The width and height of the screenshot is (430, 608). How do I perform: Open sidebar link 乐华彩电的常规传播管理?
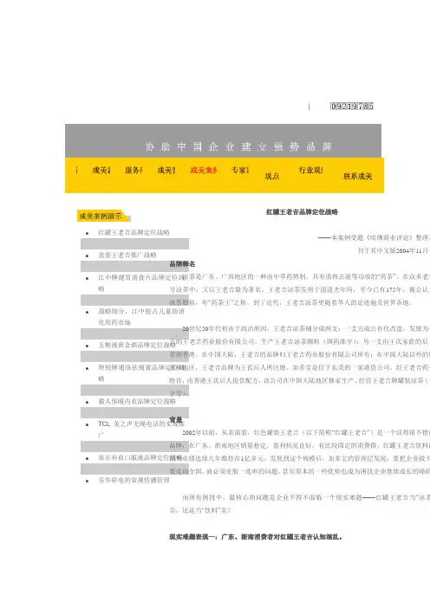pos(134,480)
